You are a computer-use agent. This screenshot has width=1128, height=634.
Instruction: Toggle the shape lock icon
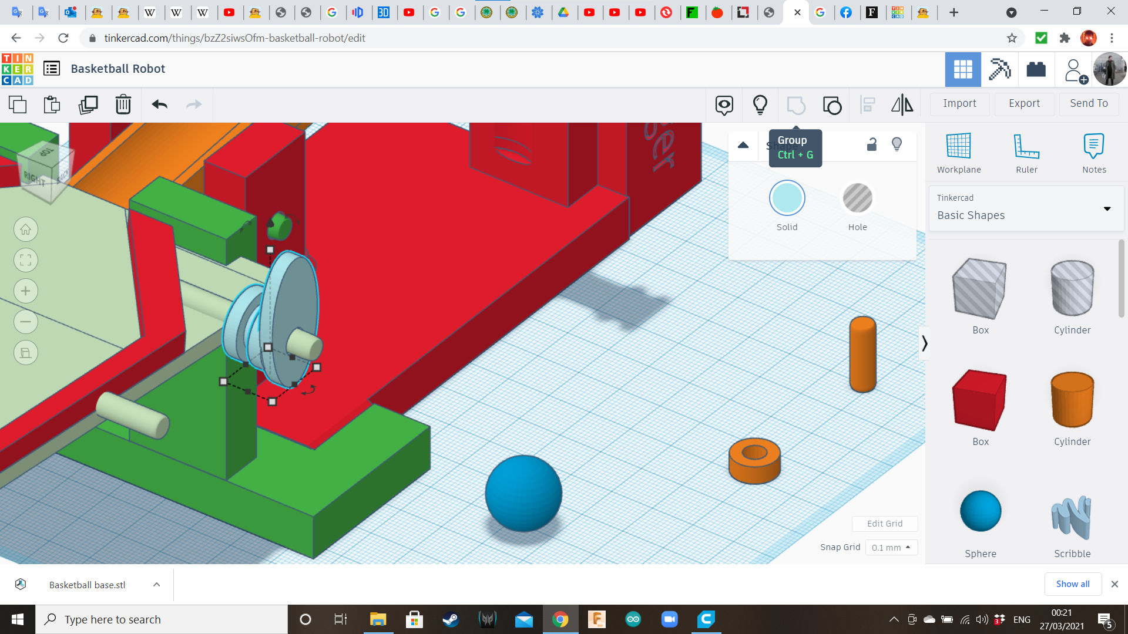pos(872,144)
